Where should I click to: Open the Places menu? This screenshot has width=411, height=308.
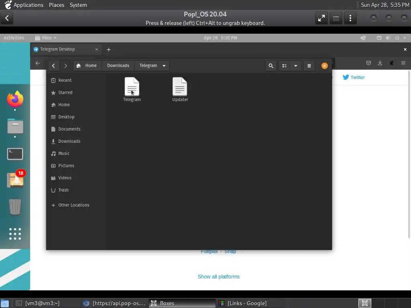57,5
